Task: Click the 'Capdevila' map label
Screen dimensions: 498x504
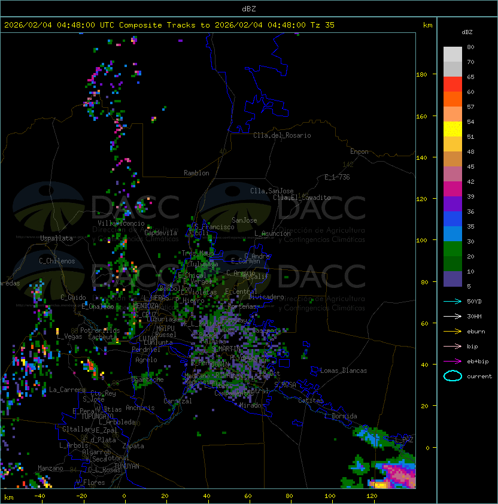Action: 161,233
